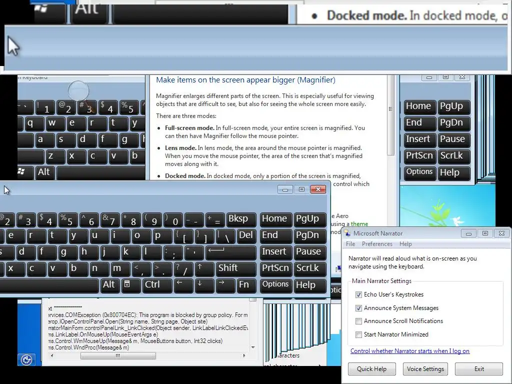Click the z key on background keyboard
Viewport: 512px width, 384px height.
(54, 156)
